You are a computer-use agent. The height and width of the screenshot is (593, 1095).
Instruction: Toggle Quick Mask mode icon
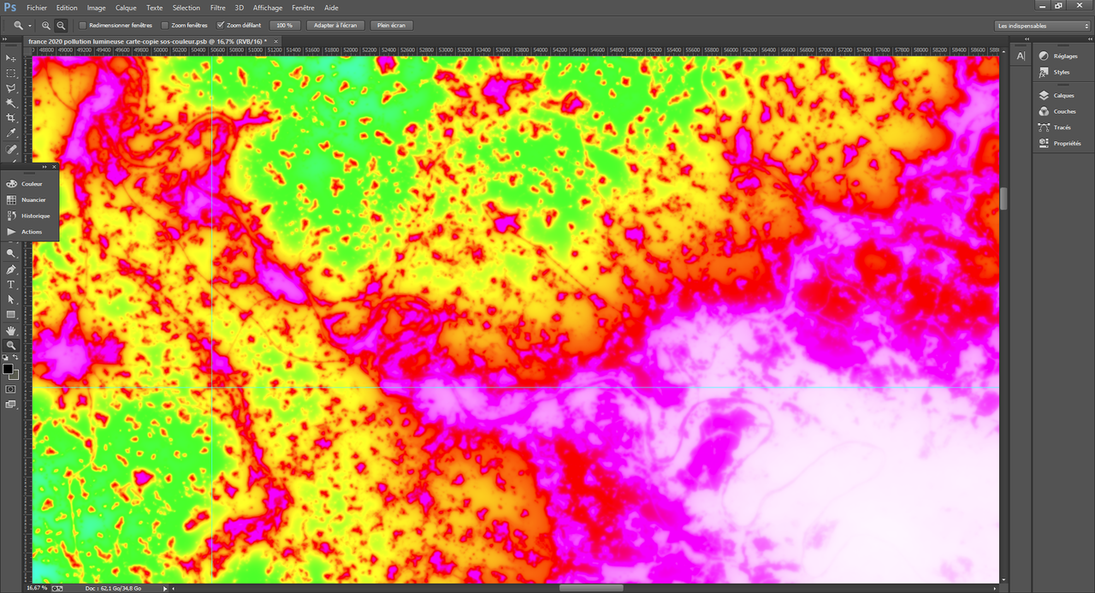click(x=10, y=388)
